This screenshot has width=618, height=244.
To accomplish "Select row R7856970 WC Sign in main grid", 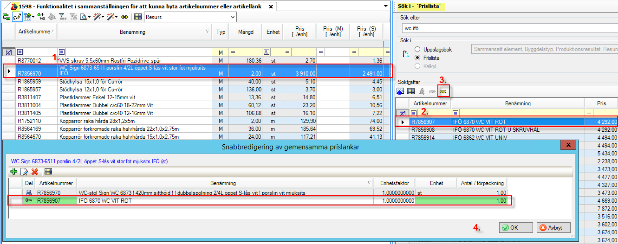I will (195, 71).
